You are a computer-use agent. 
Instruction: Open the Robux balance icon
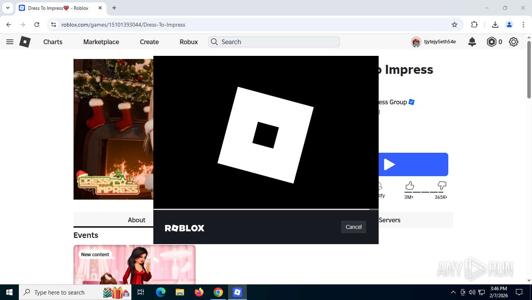(x=491, y=42)
